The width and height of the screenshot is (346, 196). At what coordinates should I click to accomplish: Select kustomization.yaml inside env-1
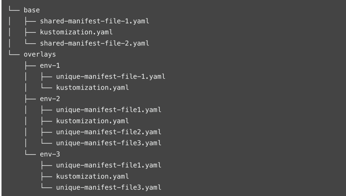(x=92, y=87)
